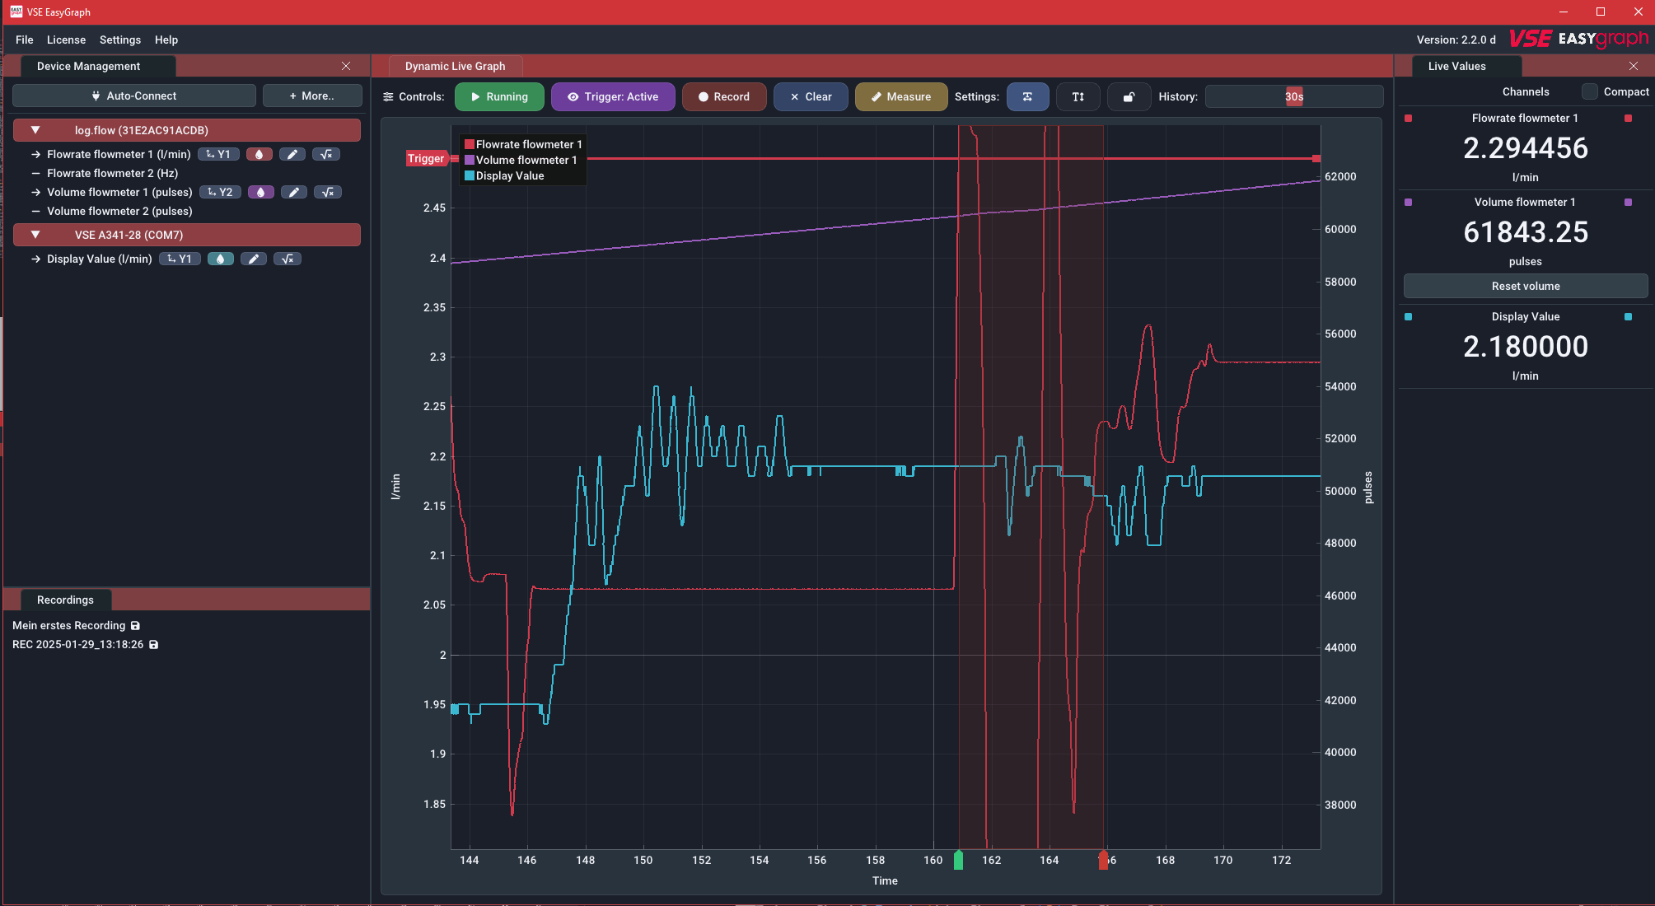Toggle the Trigger: Active button
This screenshot has height=906, width=1655.
(x=613, y=96)
